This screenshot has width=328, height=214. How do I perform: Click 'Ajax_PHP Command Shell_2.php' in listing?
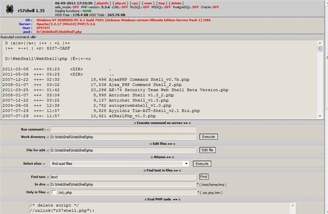pyautogui.click(x=145, y=85)
